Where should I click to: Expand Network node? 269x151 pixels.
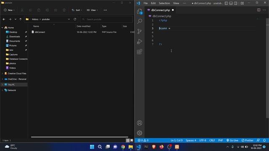tap(3, 90)
